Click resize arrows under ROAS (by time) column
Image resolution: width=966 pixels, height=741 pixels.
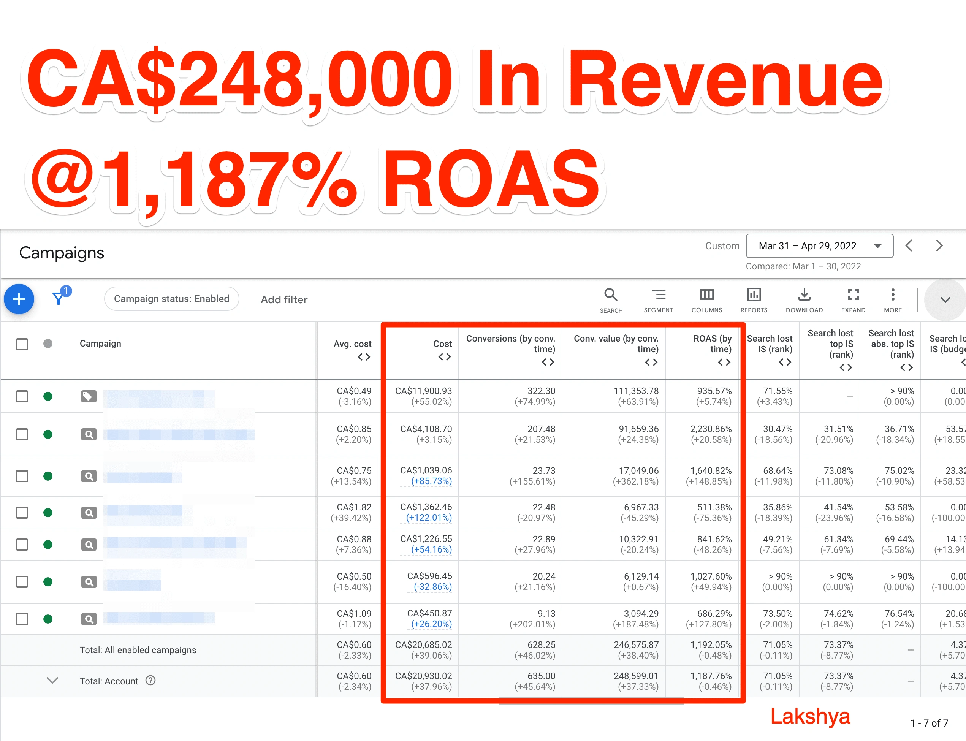[724, 362]
